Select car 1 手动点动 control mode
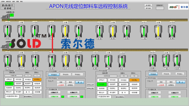189x106 pixels. point(66,74)
